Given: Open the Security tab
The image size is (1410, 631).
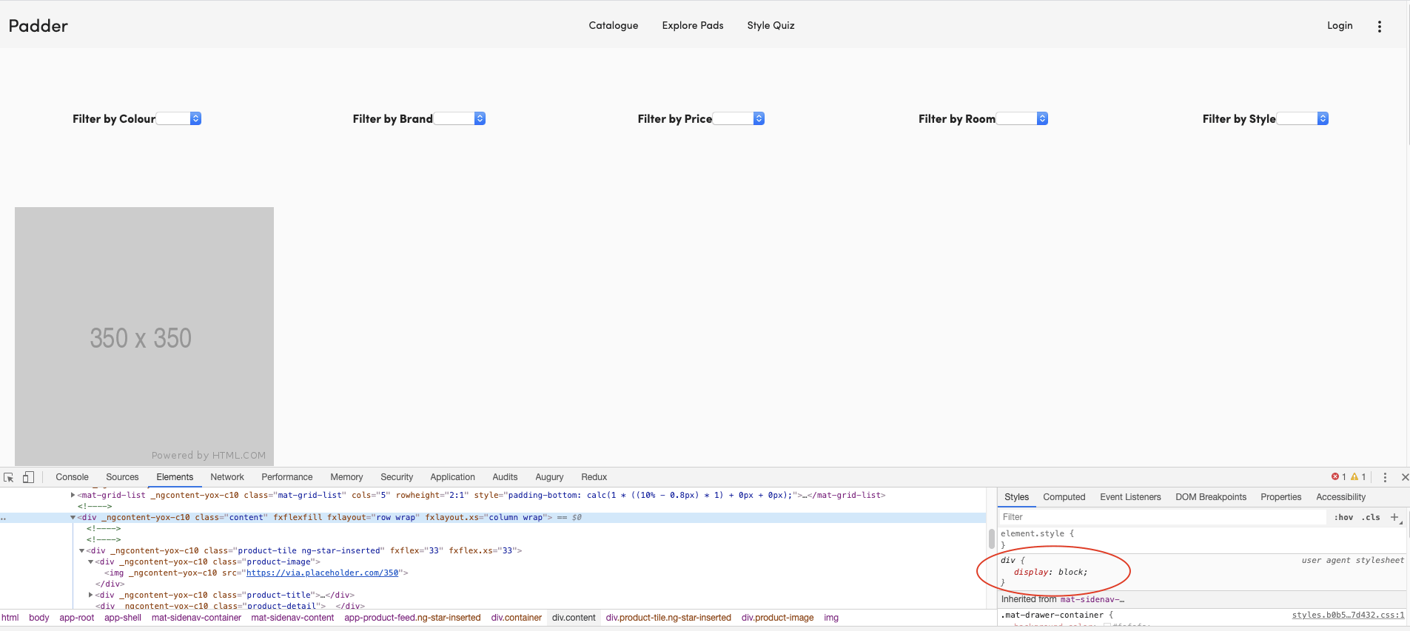Looking at the screenshot, I should coord(397,477).
